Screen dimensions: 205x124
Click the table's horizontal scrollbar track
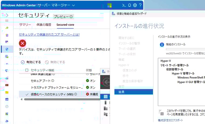[x=62, y=99]
